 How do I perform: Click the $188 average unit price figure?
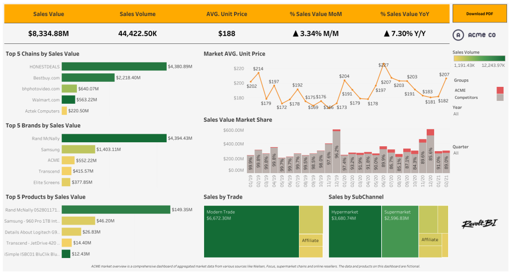tap(227, 33)
